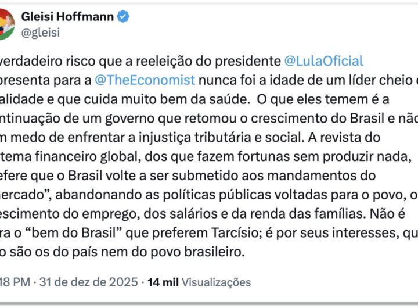The image size is (418, 308).
Task: Open the @gleisi handle link
Action: pos(38,34)
